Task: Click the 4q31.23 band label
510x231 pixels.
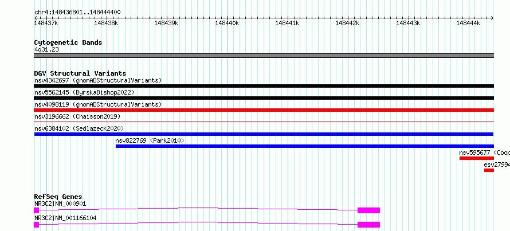Action: [x=46, y=50]
